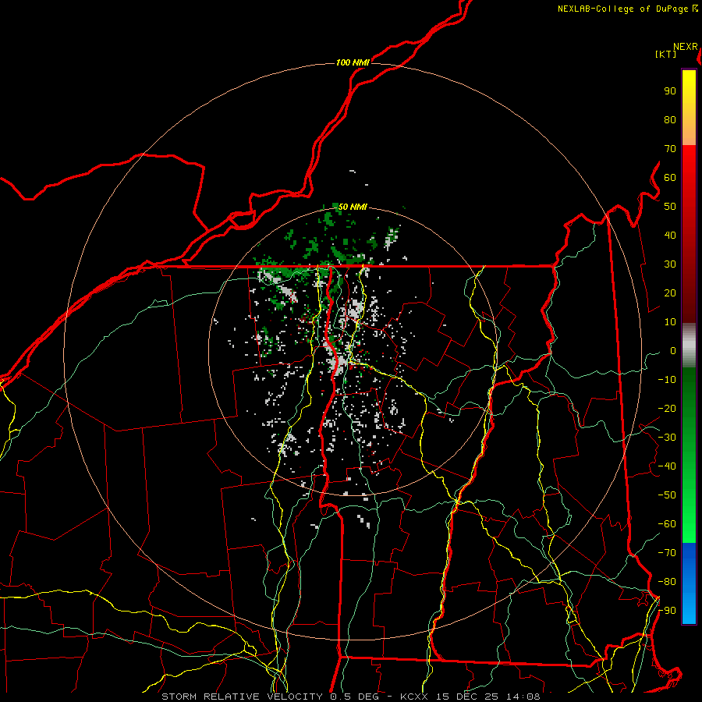Select the 0 knot scale label
This screenshot has height=702, width=702.
coord(673,350)
